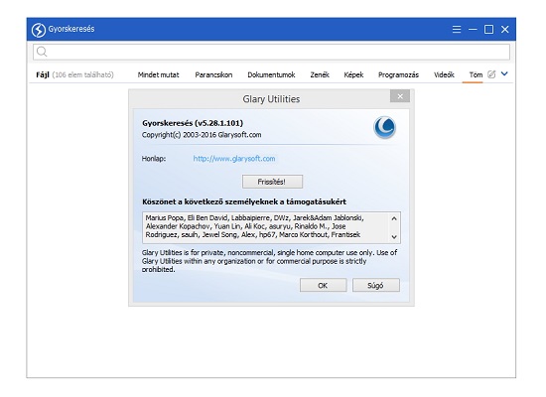Switch to the Mindet mutat tab
546x397 pixels.
[158, 74]
